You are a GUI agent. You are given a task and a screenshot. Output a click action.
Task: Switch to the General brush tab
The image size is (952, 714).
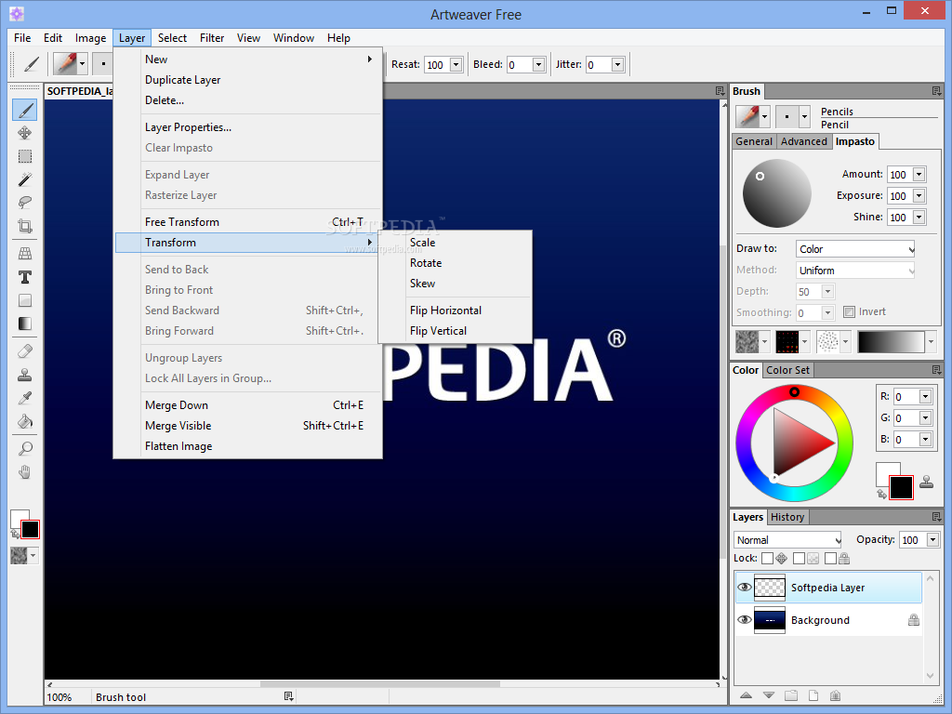pos(753,141)
